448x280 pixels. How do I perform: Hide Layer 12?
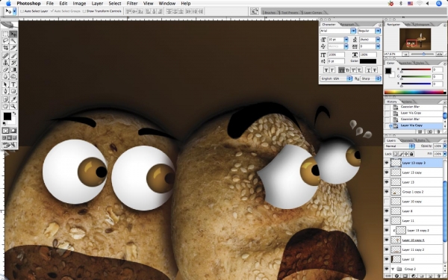coord(387,259)
